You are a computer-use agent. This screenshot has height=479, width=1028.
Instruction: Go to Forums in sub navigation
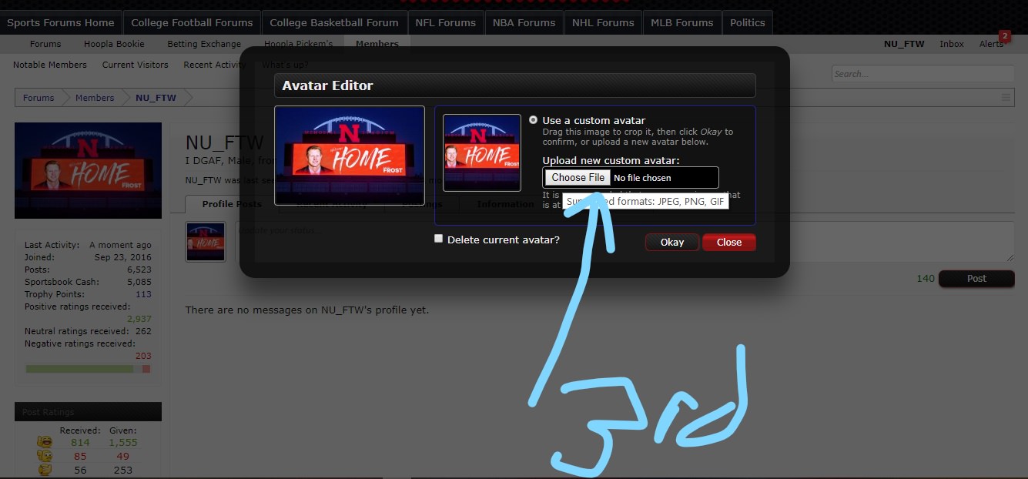(x=45, y=44)
